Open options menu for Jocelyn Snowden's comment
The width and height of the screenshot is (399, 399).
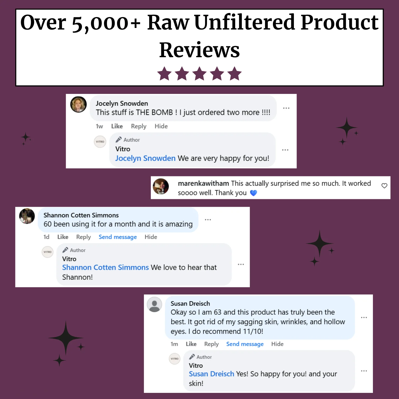[x=286, y=108]
